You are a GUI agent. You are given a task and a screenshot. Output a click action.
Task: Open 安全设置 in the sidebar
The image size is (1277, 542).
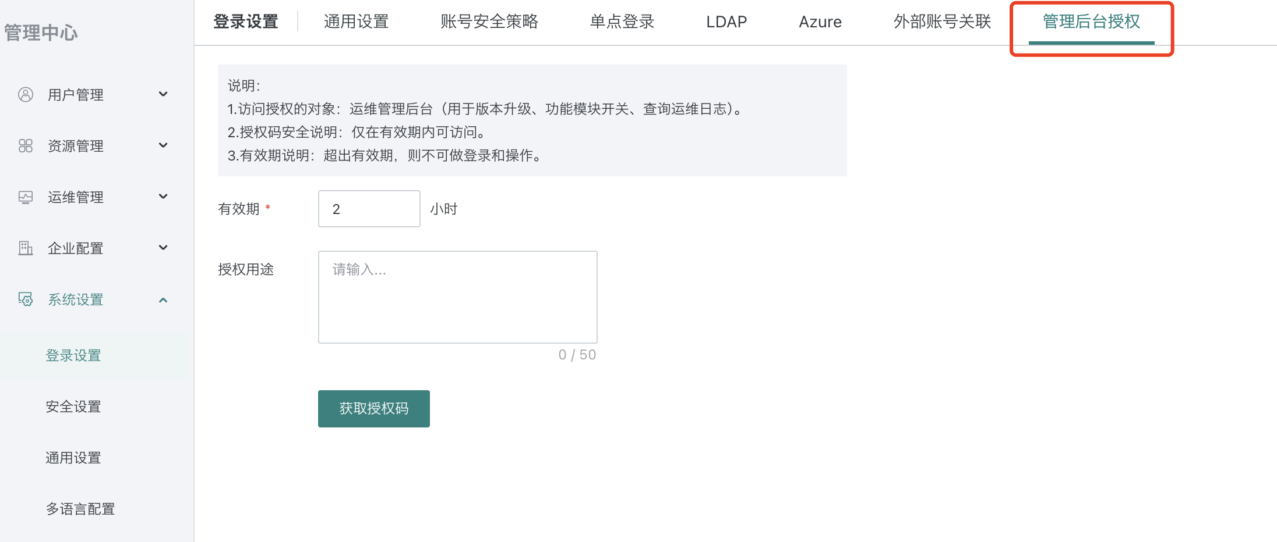coord(73,406)
